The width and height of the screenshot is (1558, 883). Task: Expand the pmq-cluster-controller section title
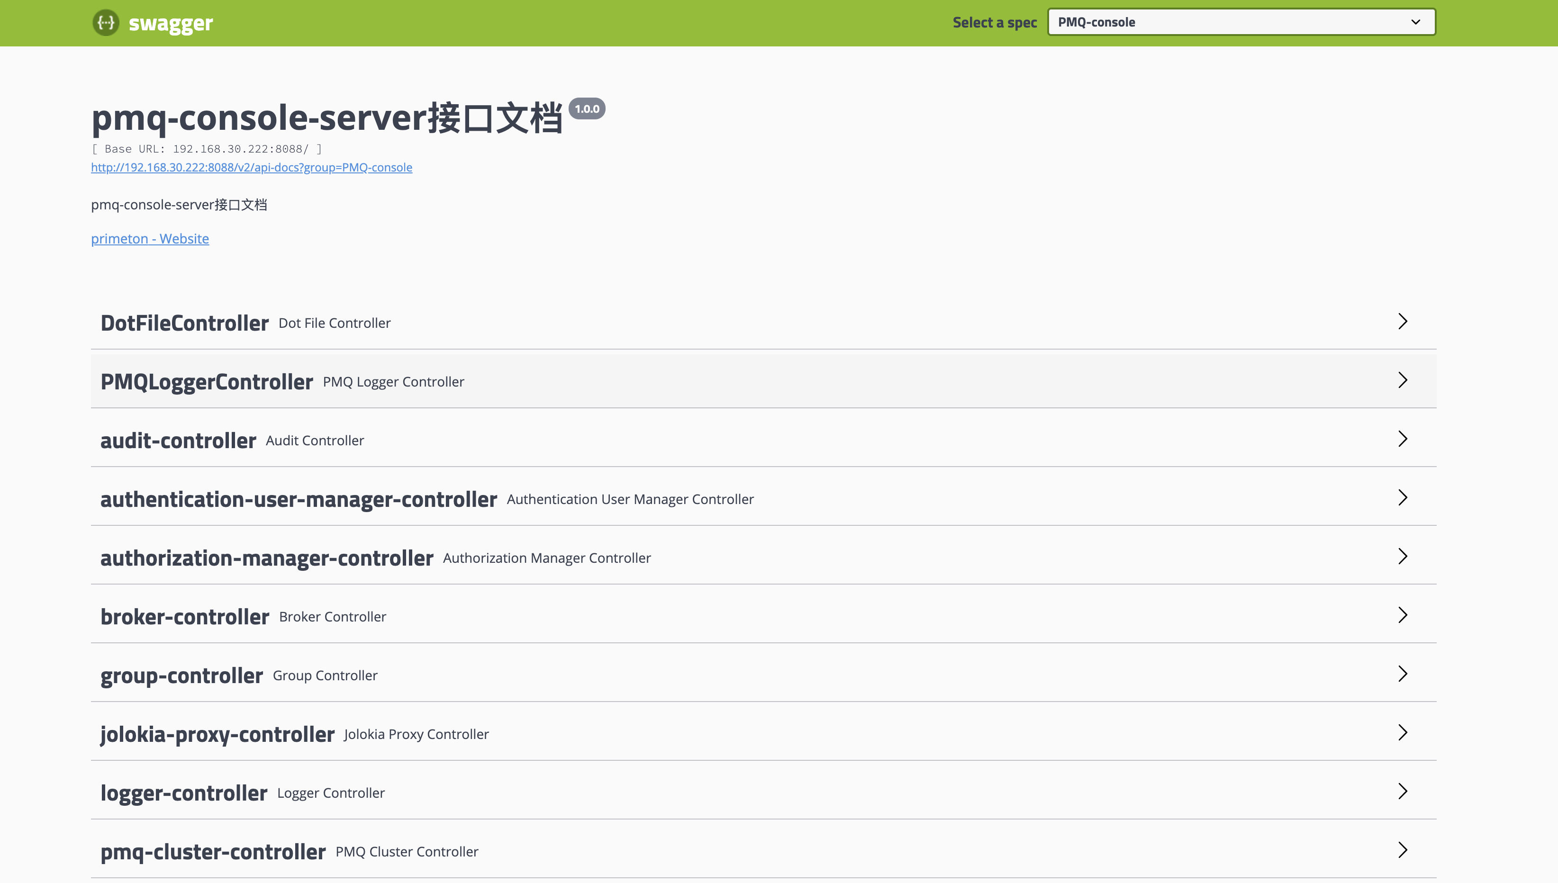[x=213, y=852]
